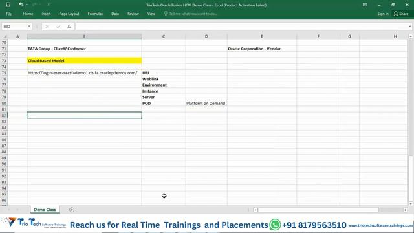414x233 pixels.
Task: Click the Cancel (X) formula bar icon
Action: pyautogui.click(x=47, y=27)
